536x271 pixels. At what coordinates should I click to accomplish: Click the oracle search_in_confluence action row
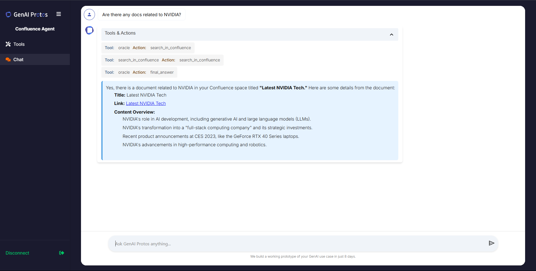[x=148, y=48]
